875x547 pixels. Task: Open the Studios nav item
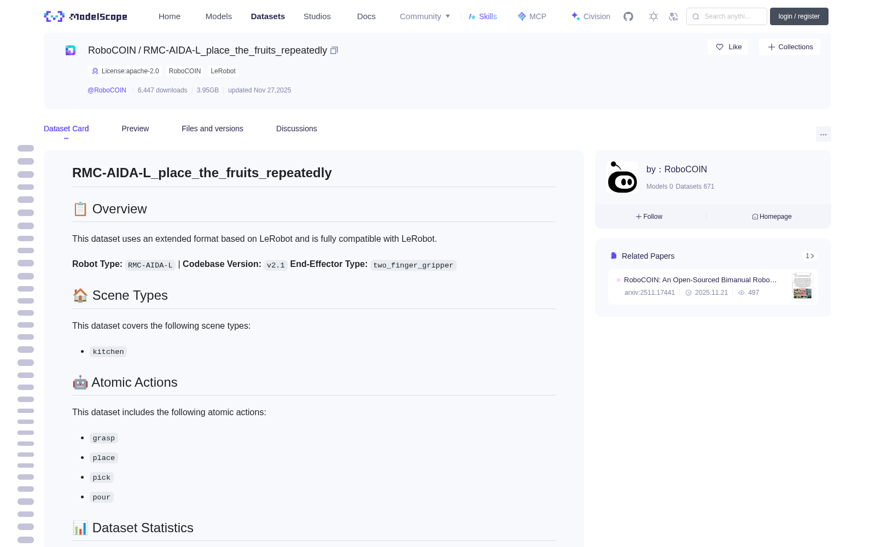317,16
